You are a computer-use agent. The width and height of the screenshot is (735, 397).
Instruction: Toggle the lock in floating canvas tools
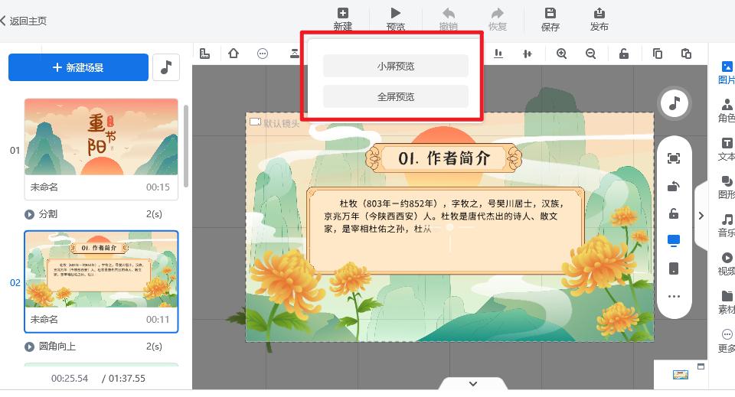pos(674,213)
